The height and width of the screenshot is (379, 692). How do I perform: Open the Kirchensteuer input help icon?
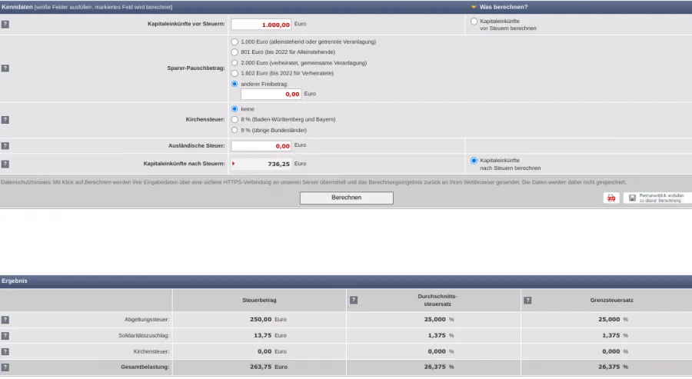click(x=5, y=119)
